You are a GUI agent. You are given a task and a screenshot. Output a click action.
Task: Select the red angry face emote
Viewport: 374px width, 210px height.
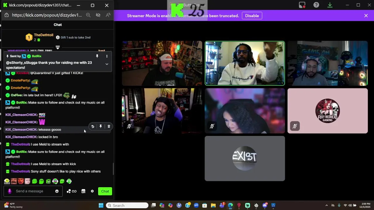[20, 181]
